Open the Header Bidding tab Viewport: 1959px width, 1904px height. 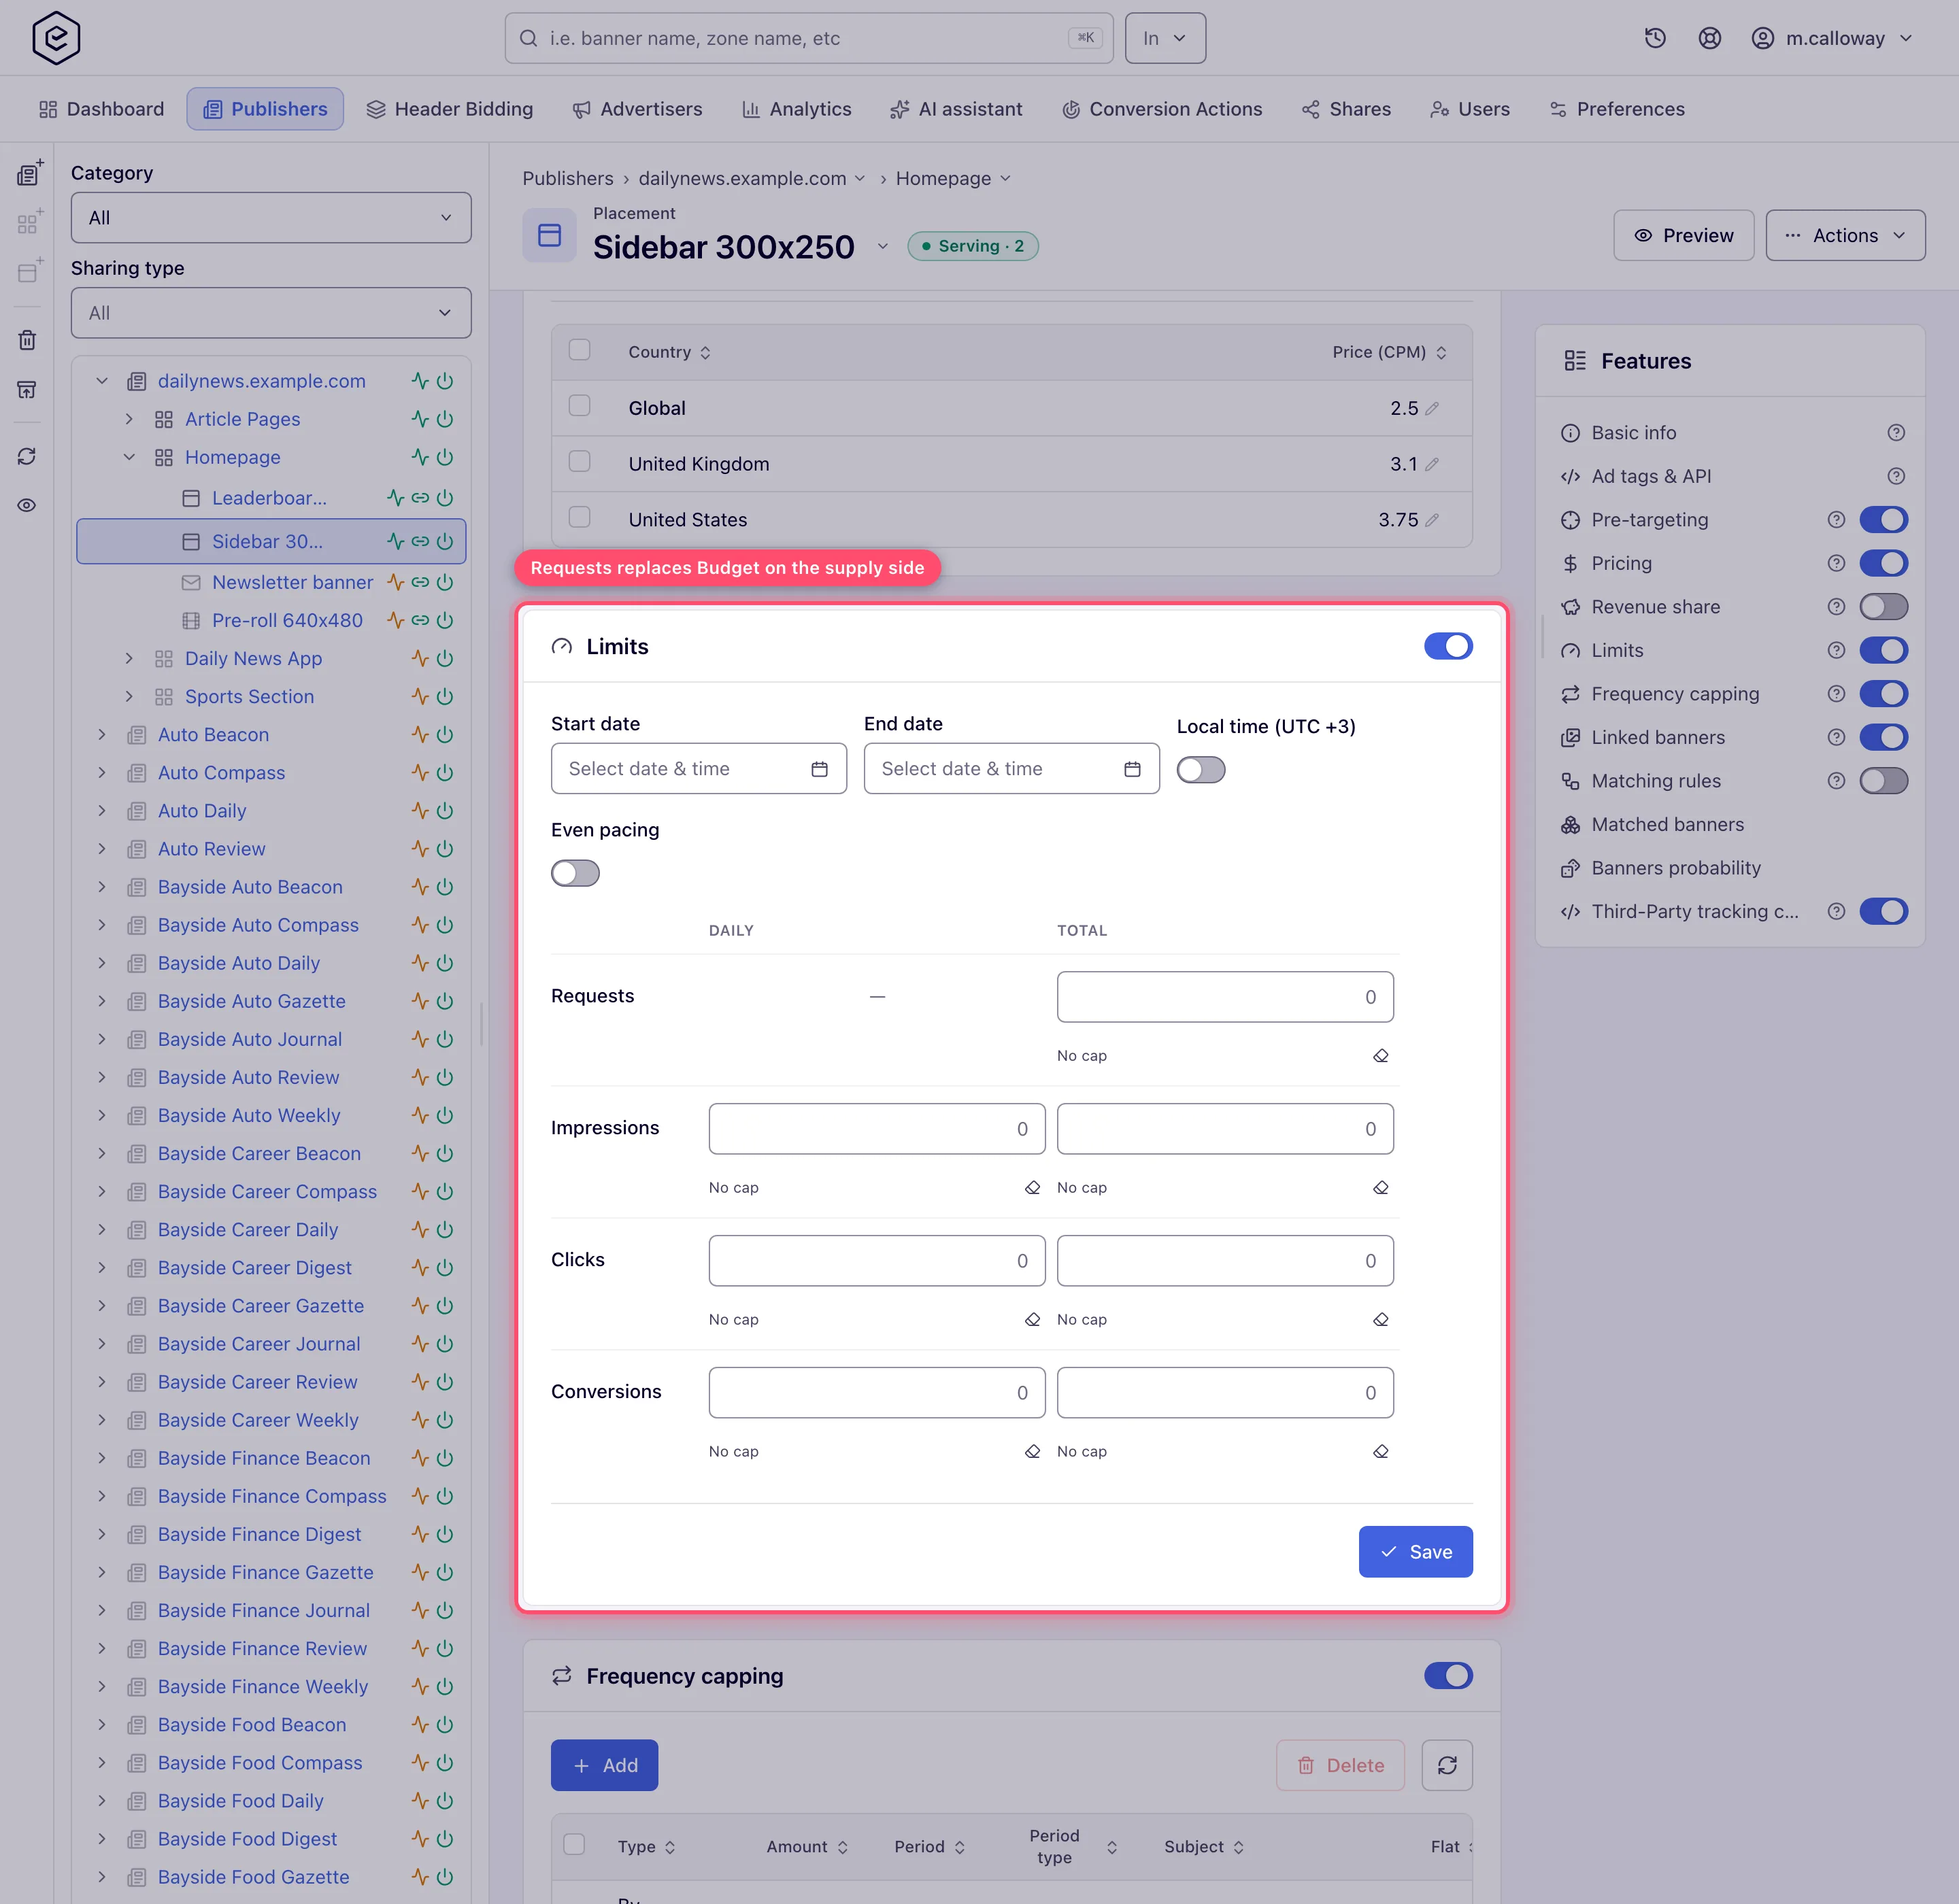[449, 109]
